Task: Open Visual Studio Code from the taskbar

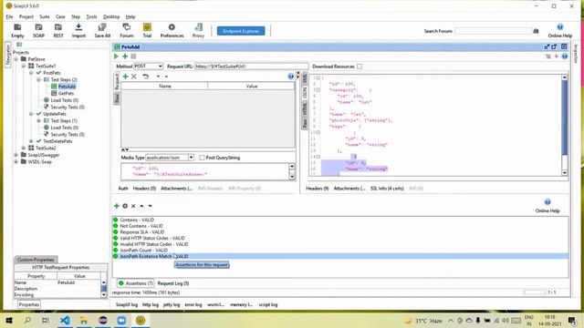Action: tap(65, 320)
